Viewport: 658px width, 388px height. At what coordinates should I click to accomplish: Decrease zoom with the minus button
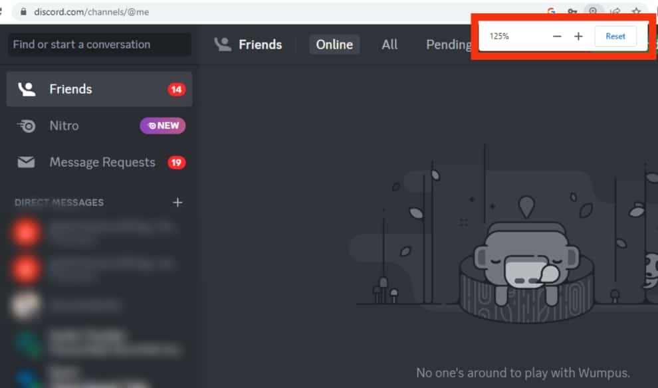tap(557, 37)
